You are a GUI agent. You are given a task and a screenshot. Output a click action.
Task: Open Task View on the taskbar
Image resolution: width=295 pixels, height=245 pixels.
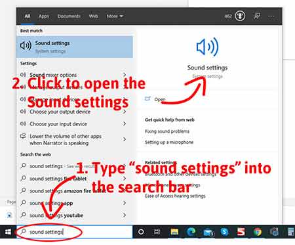(157, 232)
